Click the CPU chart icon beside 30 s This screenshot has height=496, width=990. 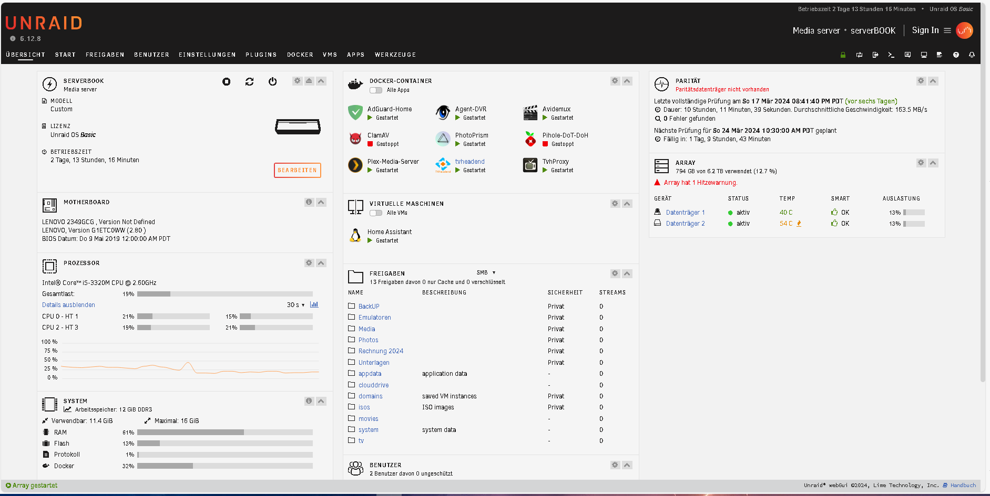coord(314,304)
